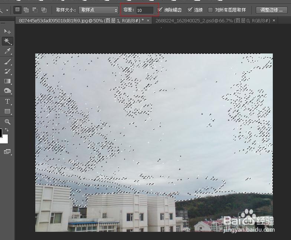The width and height of the screenshot is (291, 240).
Task: Switch to the 2688224_162840025_2.psd tab
Action: [x=213, y=20]
